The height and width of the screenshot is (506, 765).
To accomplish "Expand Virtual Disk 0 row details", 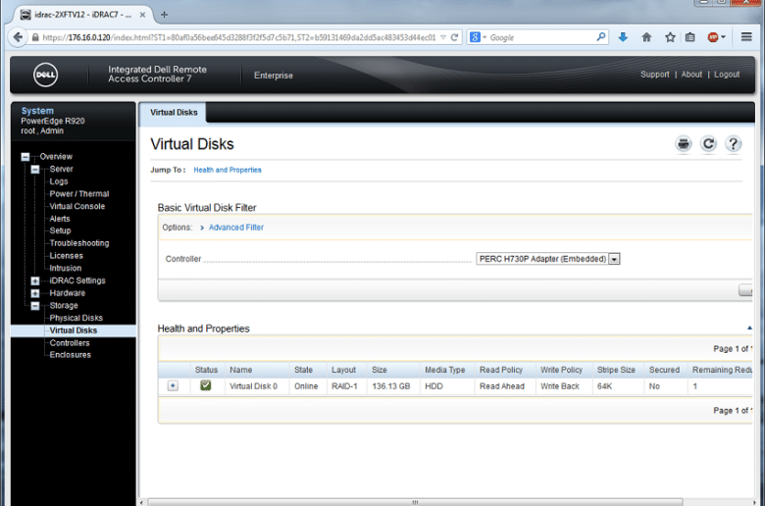I will point(173,386).
